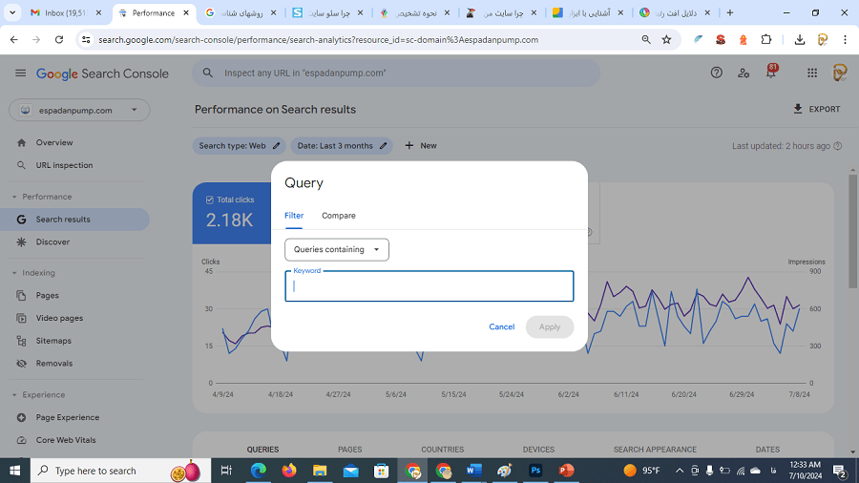Expand the Queries containing dropdown

(x=337, y=250)
